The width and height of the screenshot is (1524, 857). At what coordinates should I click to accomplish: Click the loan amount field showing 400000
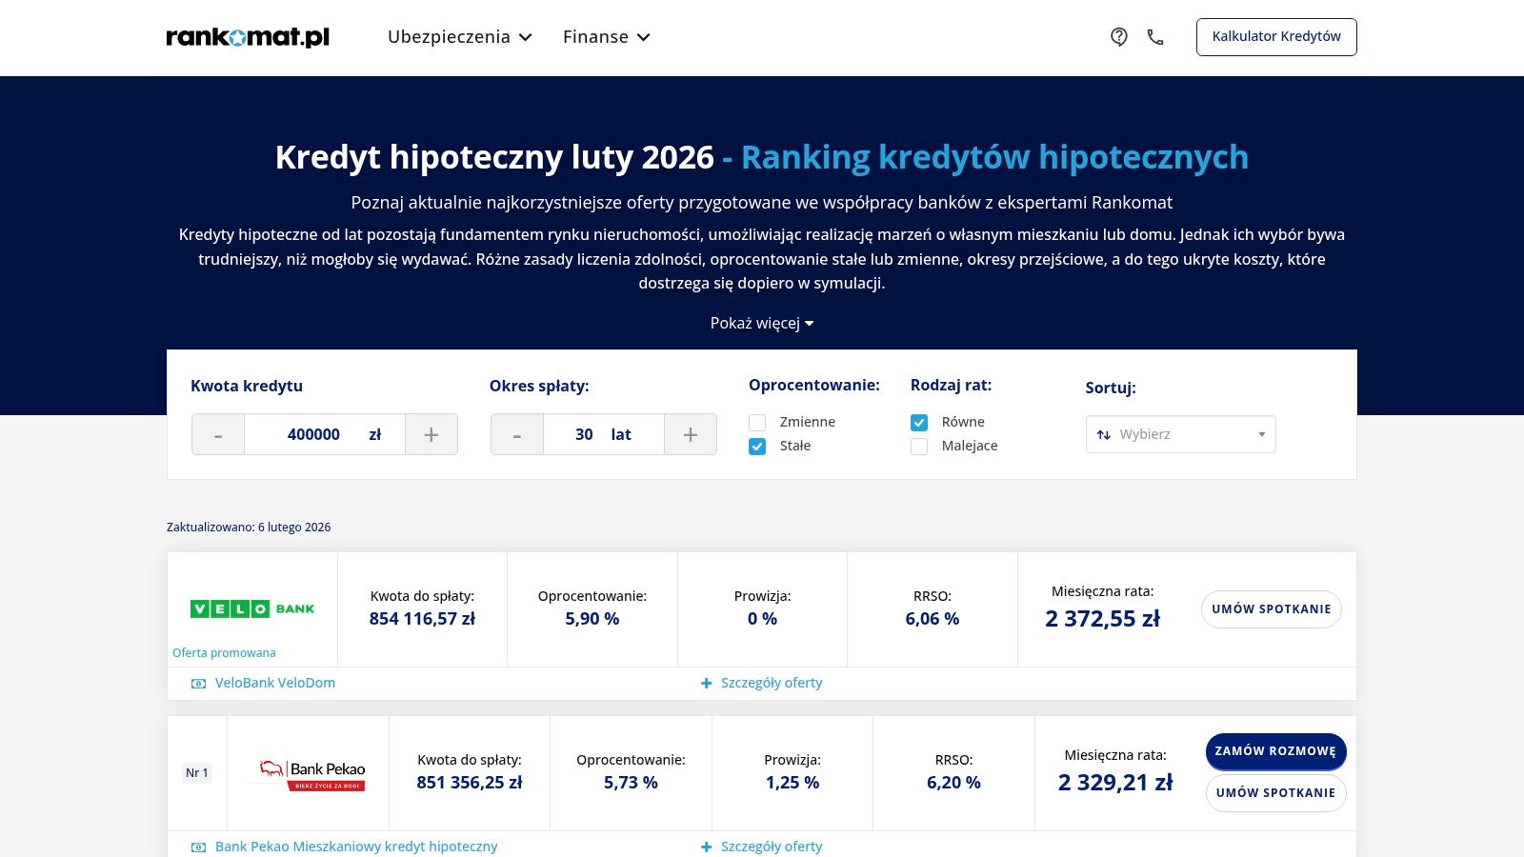[x=325, y=434]
